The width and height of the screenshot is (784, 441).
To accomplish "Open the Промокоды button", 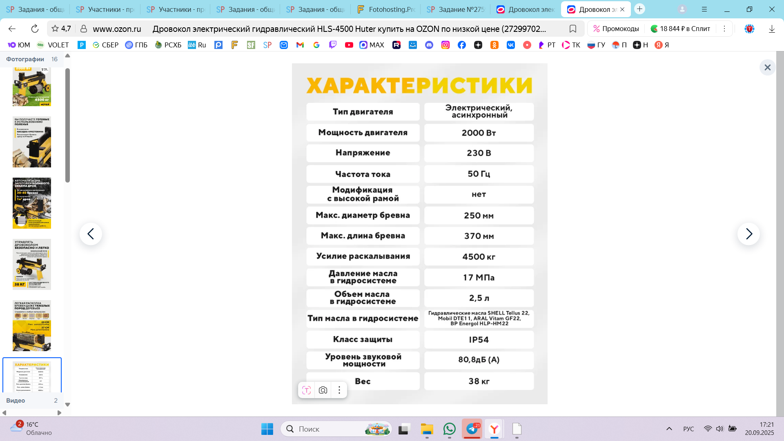I will [x=616, y=29].
